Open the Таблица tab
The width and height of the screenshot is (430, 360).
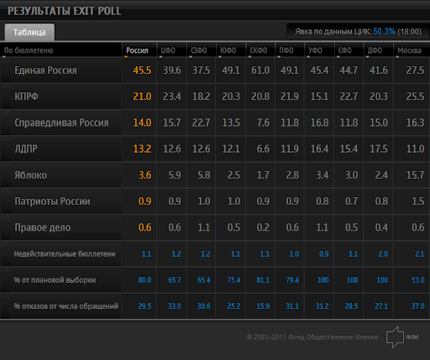[29, 32]
